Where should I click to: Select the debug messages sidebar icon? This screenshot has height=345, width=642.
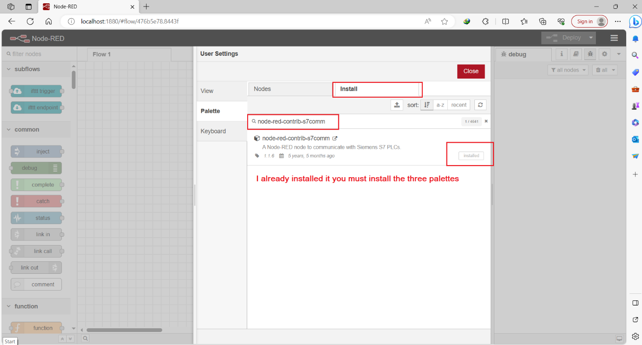(590, 54)
